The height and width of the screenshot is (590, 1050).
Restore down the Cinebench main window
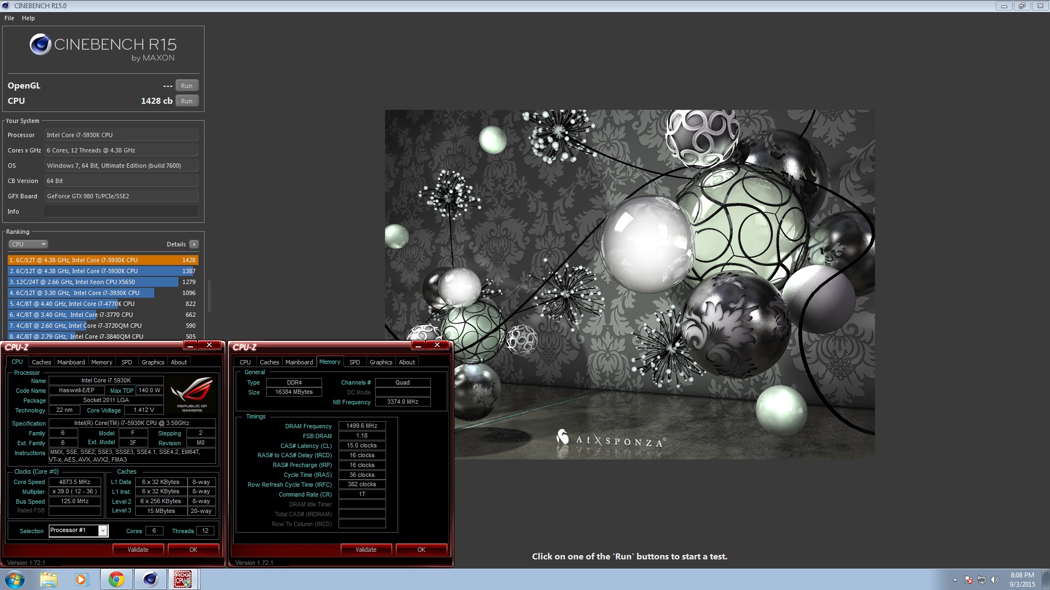pyautogui.click(x=1022, y=6)
